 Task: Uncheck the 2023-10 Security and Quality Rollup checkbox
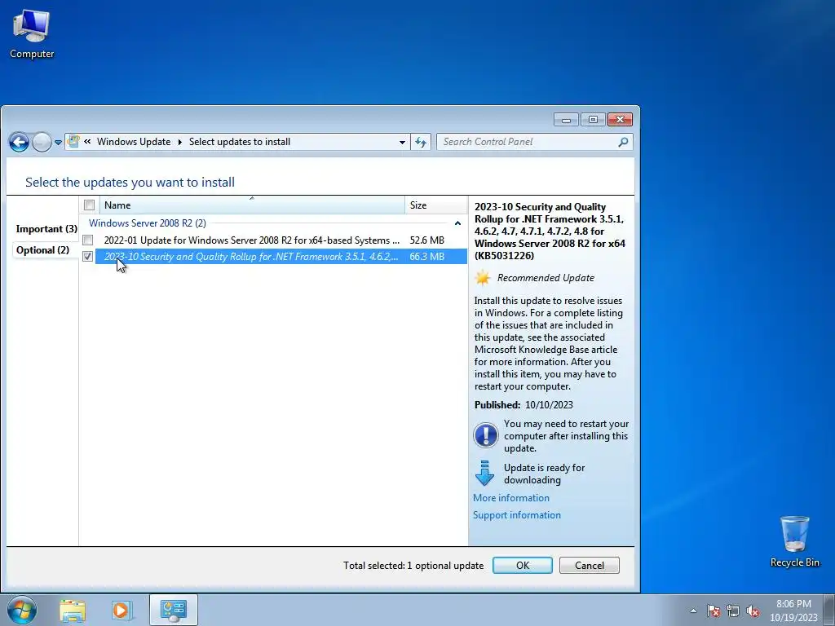tap(88, 257)
